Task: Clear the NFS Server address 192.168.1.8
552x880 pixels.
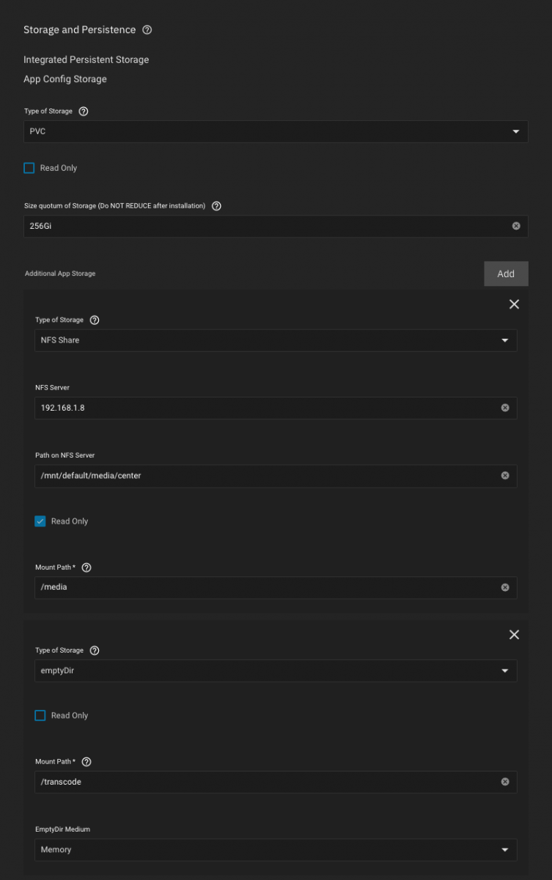Action: pyautogui.click(x=505, y=408)
